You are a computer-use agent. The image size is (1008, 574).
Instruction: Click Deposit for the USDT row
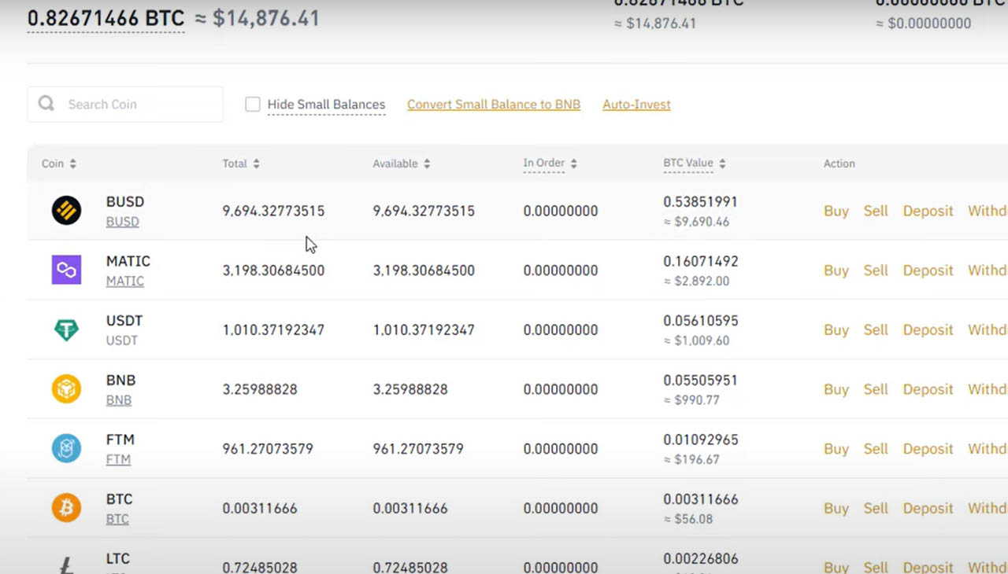point(928,330)
